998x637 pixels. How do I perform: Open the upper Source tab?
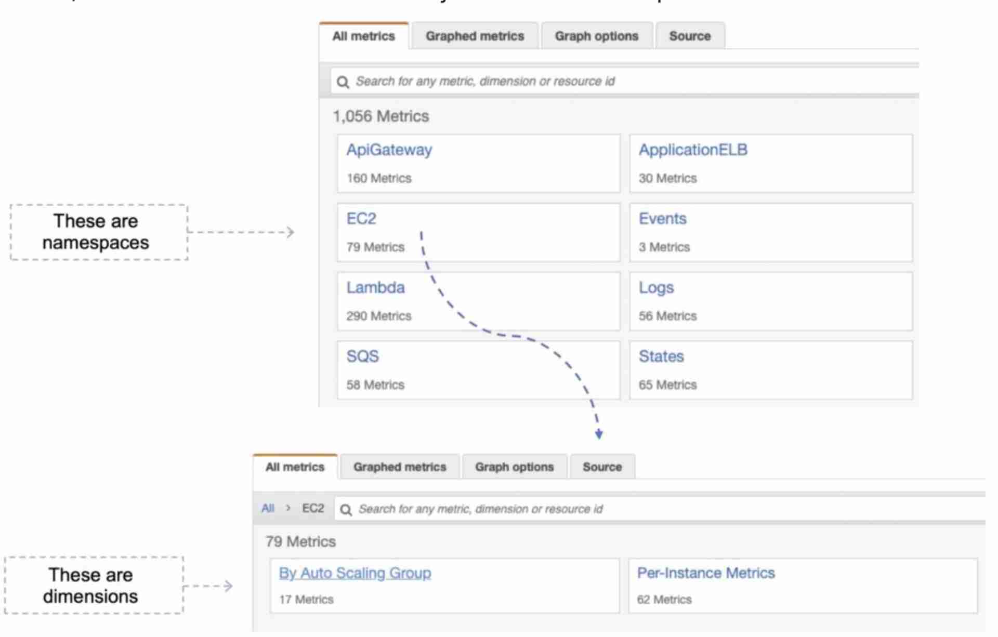(690, 36)
